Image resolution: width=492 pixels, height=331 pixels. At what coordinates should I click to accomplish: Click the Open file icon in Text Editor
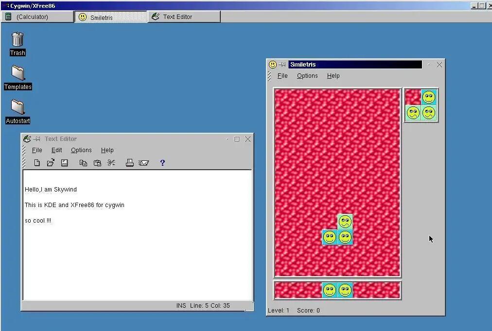pyautogui.click(x=51, y=163)
